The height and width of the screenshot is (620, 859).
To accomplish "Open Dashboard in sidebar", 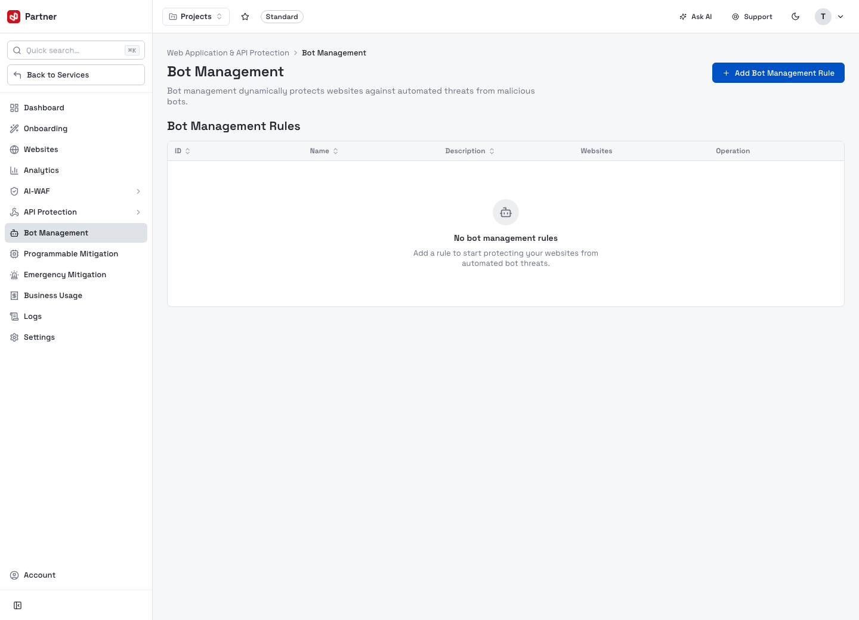I will (76, 108).
